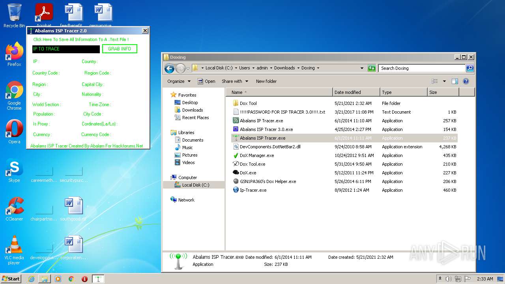This screenshot has width=505, height=284.
Task: Show hidden tray icons arrow
Action: 440,279
